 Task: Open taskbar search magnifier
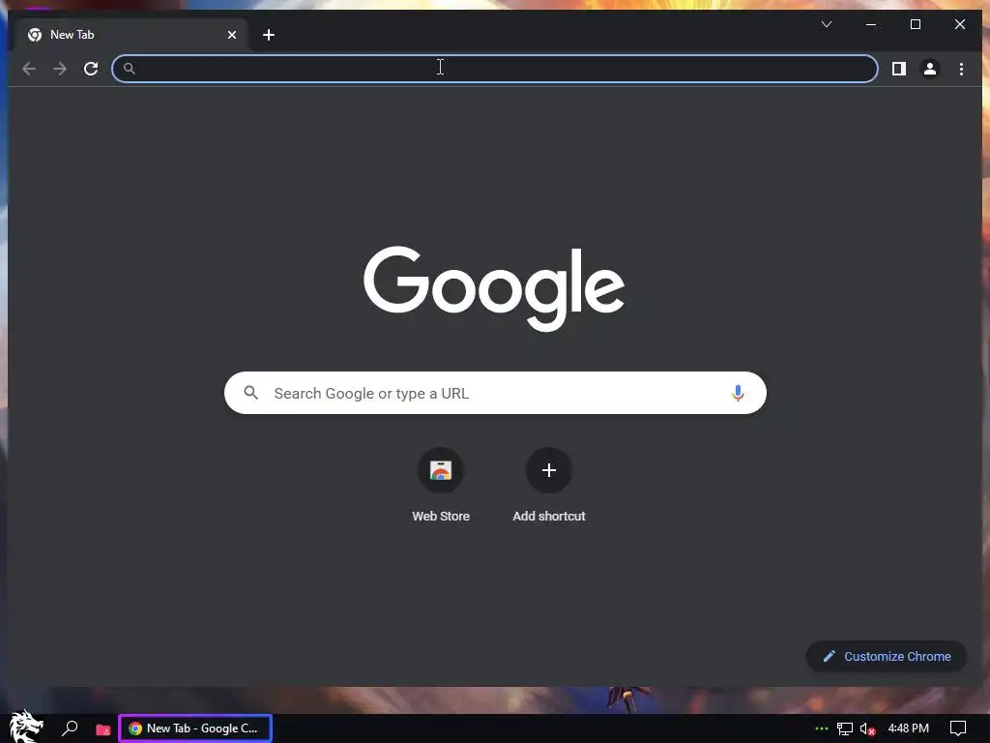70,728
